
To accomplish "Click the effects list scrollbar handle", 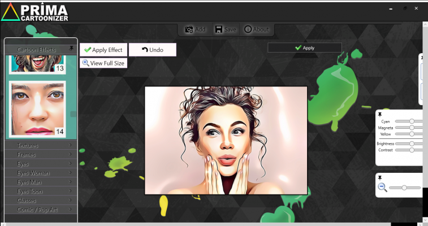I will coord(73,114).
